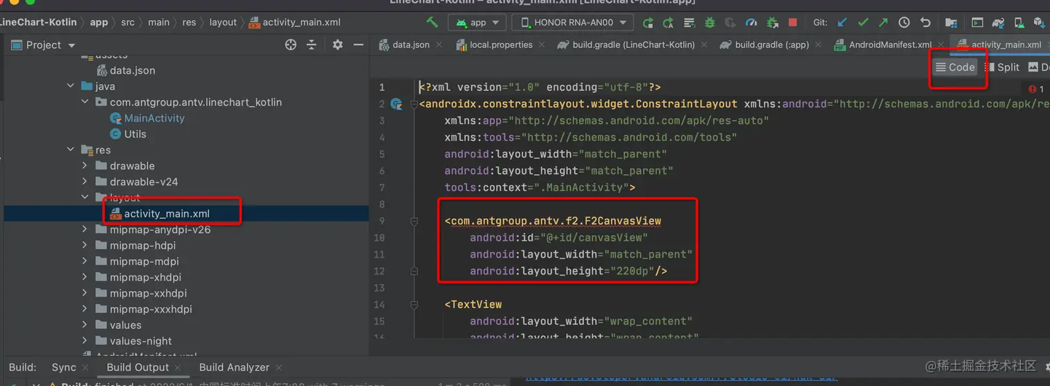Image resolution: width=1050 pixels, height=386 pixels.
Task: Fold the F2CanvasView tag at line 9
Action: coord(414,221)
